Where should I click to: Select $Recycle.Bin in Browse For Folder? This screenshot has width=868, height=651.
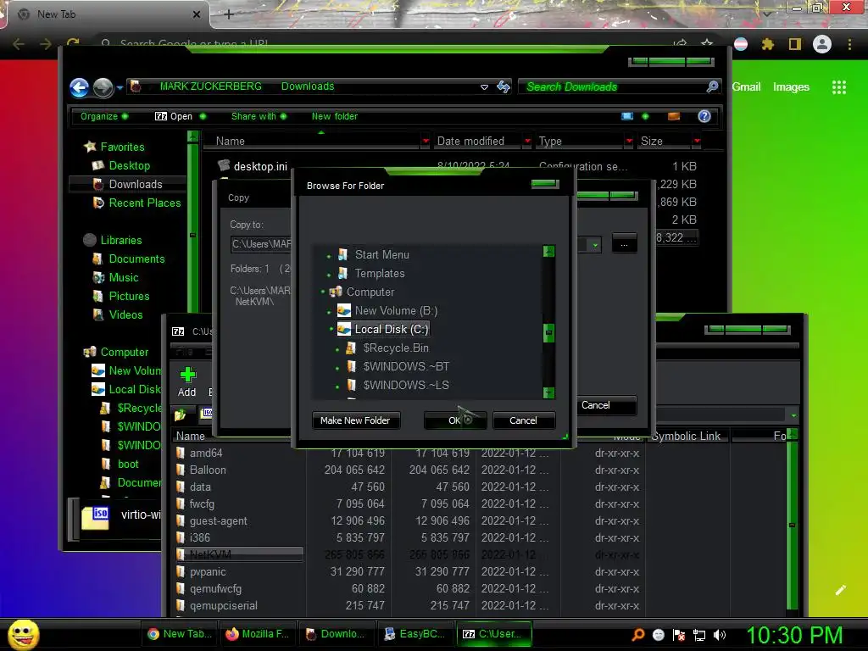pos(395,348)
